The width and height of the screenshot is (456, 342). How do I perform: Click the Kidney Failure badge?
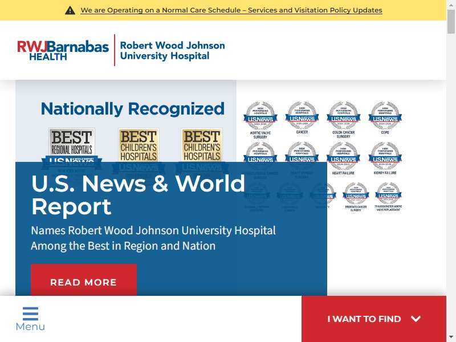click(385, 158)
